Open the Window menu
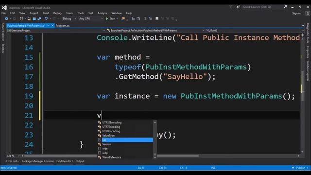The image size is (311, 175). click(x=117, y=13)
